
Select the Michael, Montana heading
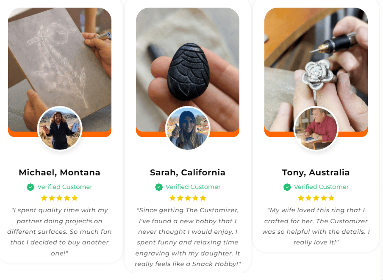coord(60,172)
